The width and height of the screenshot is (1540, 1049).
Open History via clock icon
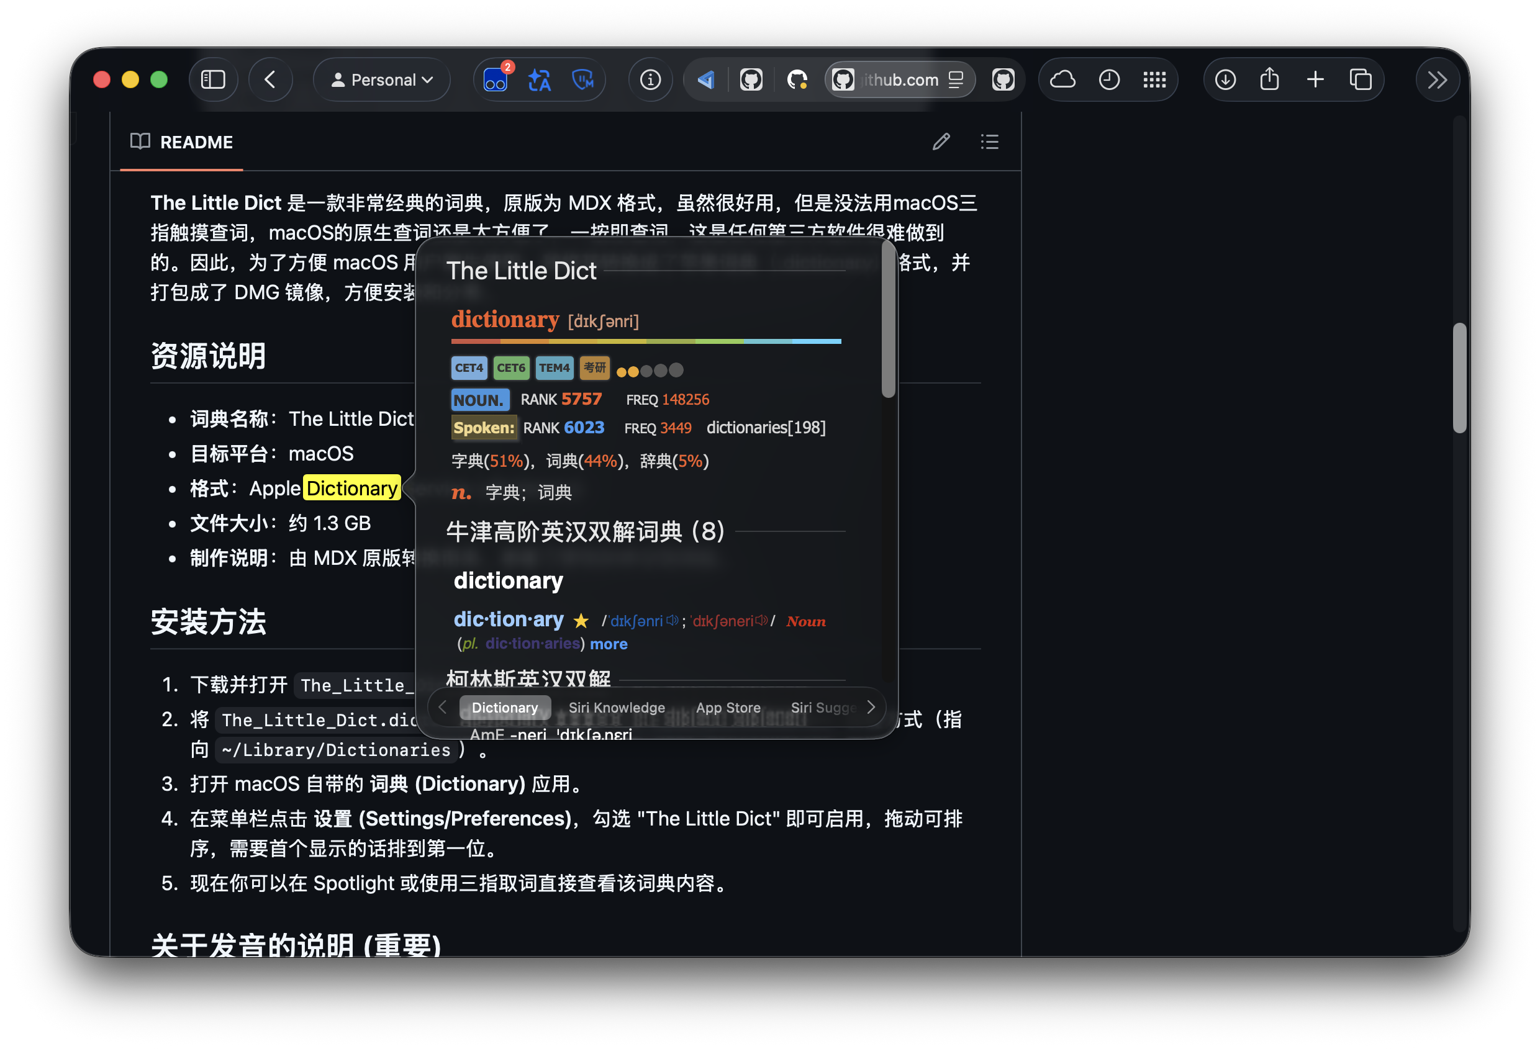[1108, 79]
